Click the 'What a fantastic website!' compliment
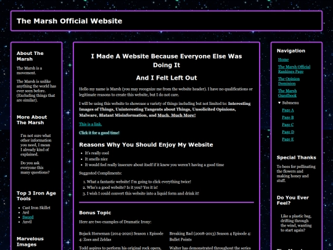This screenshot has height=250, width=333. [x=139, y=181]
